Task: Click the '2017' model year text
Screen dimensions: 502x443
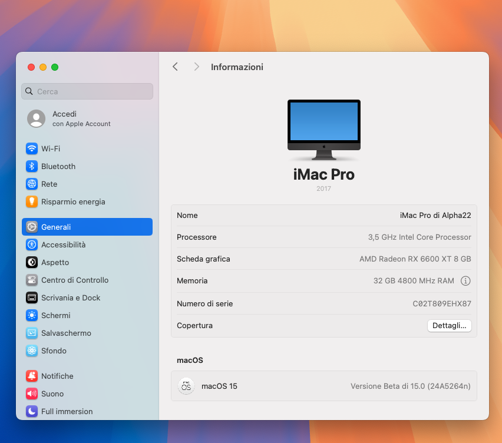Action: (x=323, y=189)
